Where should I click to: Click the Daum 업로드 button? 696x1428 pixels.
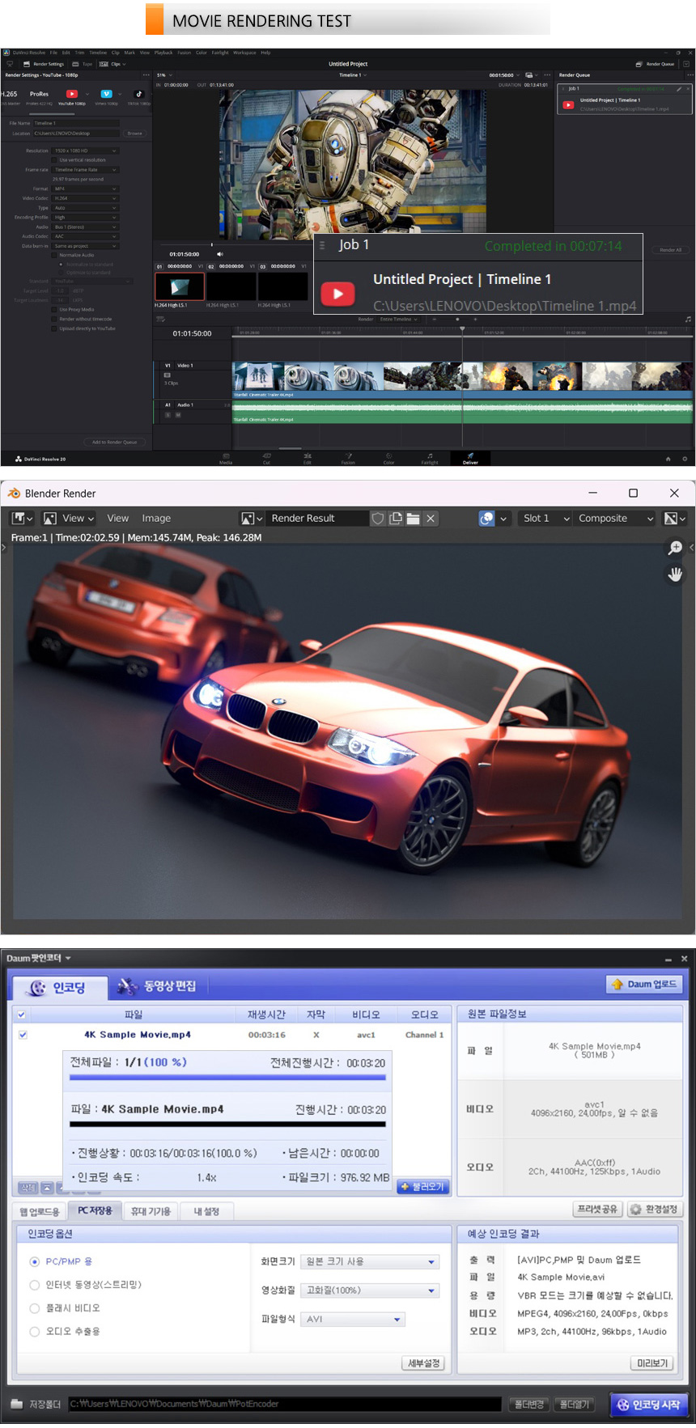point(644,984)
